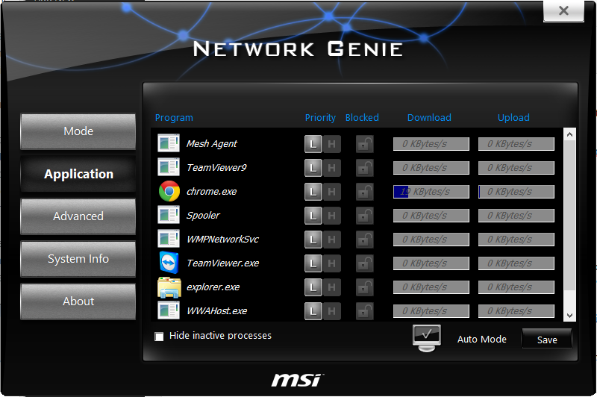Set Mesh Agent priority to High

(x=331, y=144)
